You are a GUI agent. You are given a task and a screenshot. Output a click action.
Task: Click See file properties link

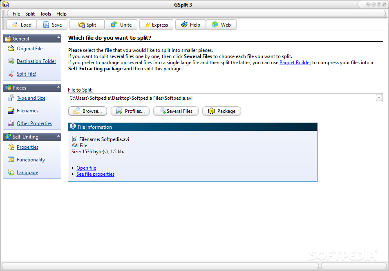95,174
